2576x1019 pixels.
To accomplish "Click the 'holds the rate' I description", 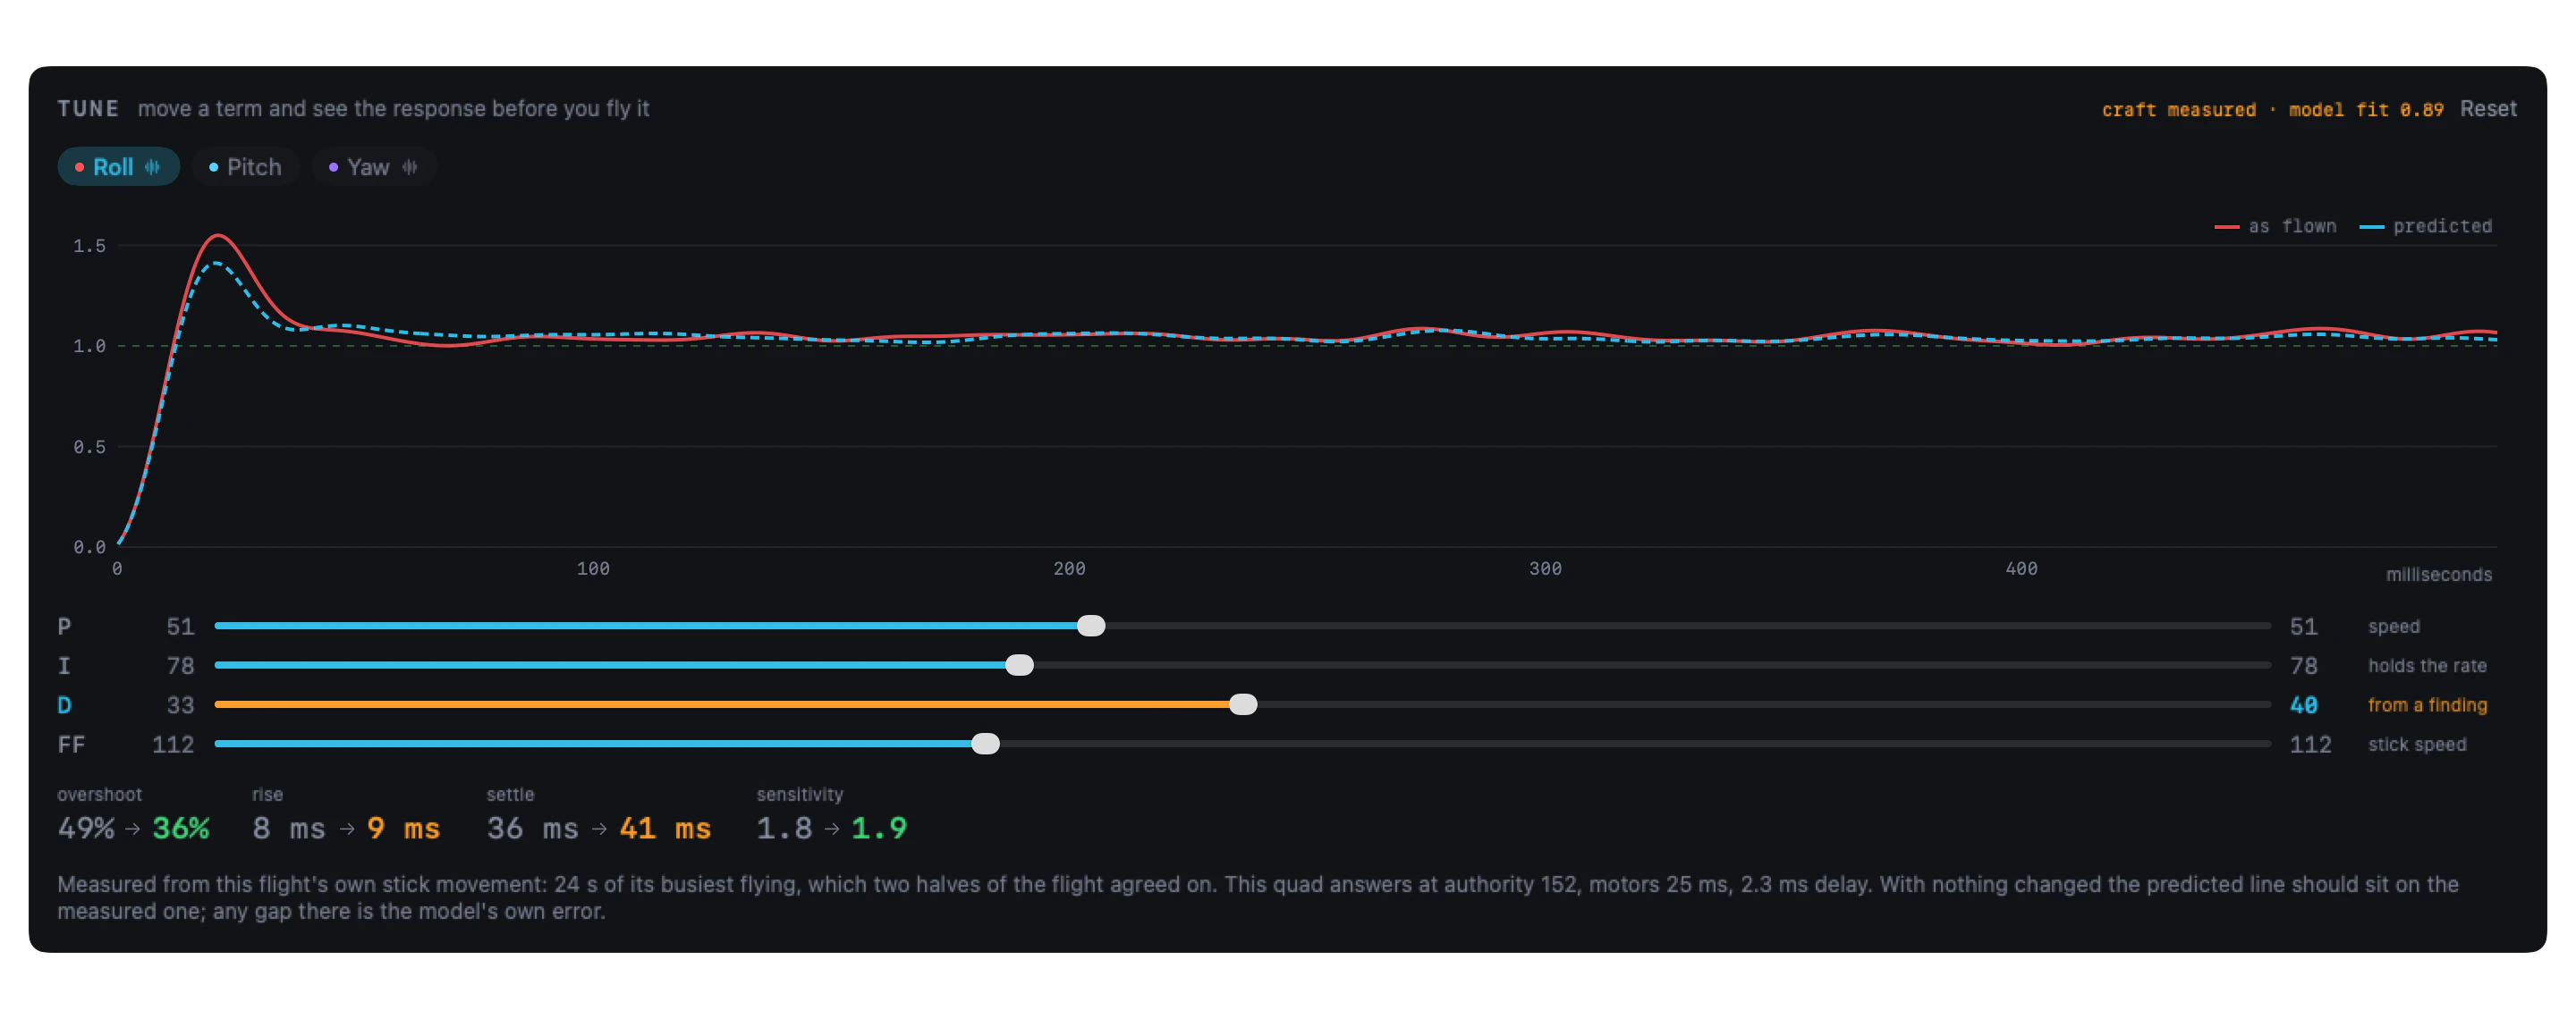I will pos(2427,666).
